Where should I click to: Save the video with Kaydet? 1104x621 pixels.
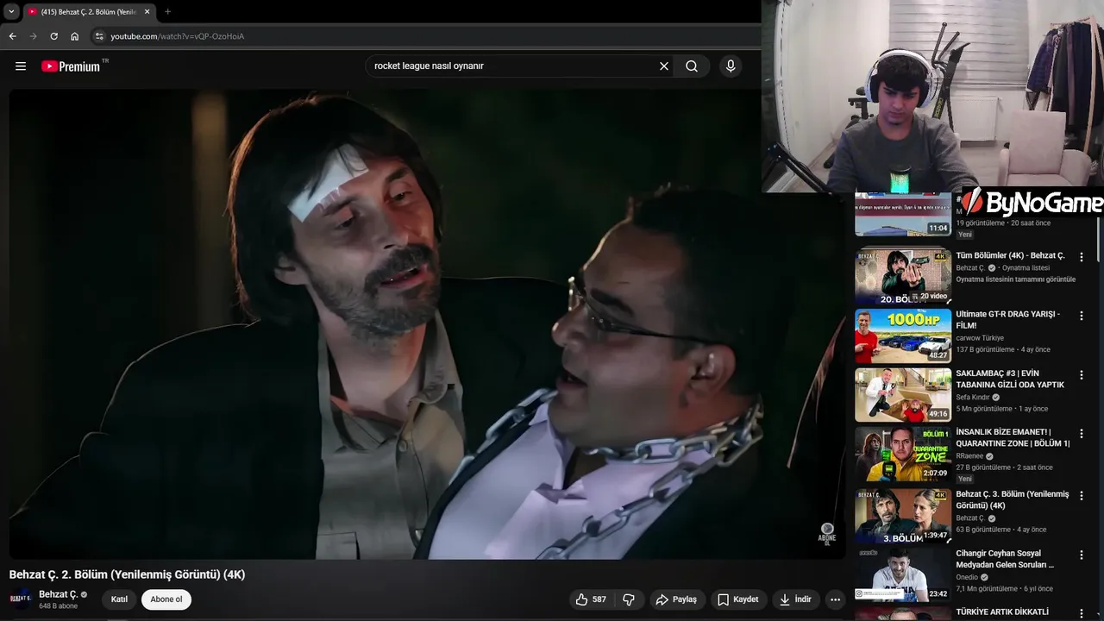[738, 599]
